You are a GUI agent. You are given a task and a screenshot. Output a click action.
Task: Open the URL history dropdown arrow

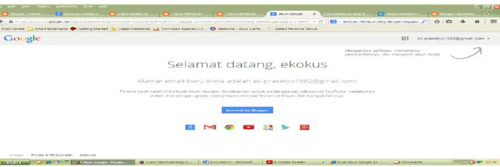(315, 22)
